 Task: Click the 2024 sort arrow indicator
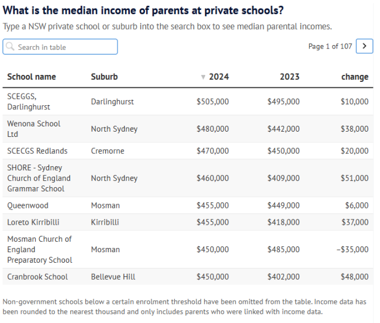coord(203,77)
